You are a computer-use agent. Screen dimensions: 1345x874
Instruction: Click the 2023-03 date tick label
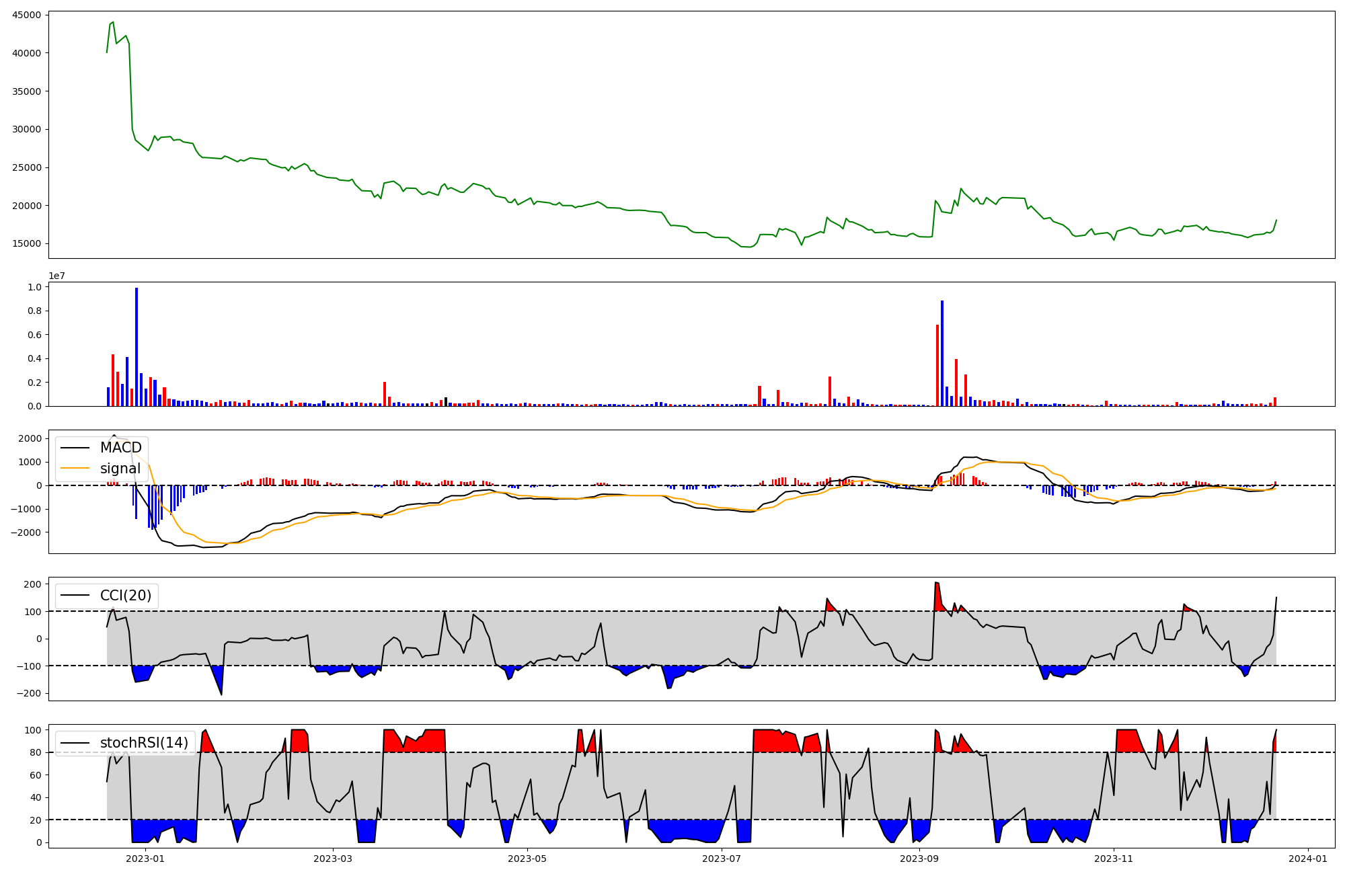[x=333, y=859]
